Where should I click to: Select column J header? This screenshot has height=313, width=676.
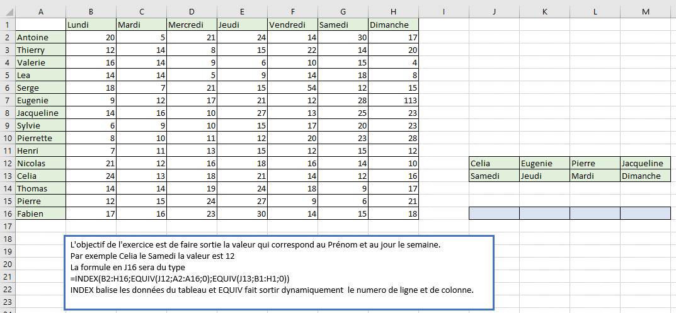494,11
